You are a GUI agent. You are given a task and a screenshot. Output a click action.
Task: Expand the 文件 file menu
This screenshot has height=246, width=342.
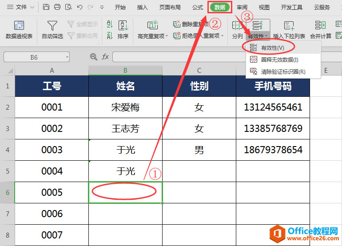tap(20, 7)
